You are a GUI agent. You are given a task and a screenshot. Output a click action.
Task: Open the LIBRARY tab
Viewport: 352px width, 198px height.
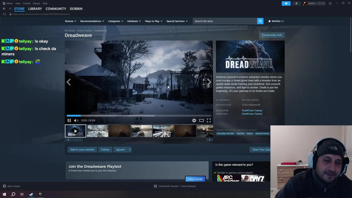click(x=35, y=9)
